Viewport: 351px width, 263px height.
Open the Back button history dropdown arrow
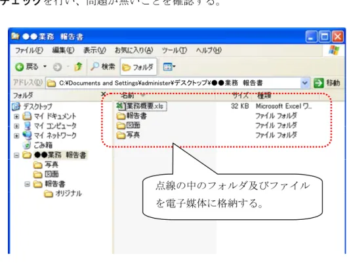tap(45, 67)
